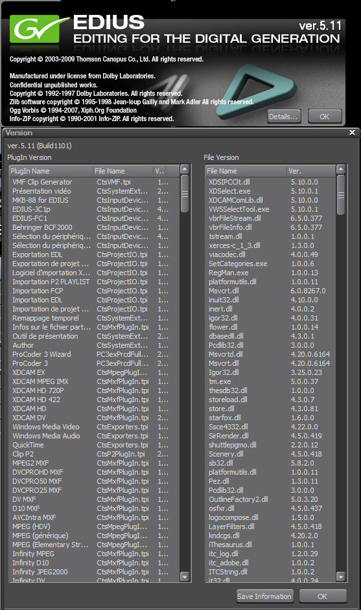Close the Version dialog with X
Viewport: 361px width, 610px height.
point(352,132)
